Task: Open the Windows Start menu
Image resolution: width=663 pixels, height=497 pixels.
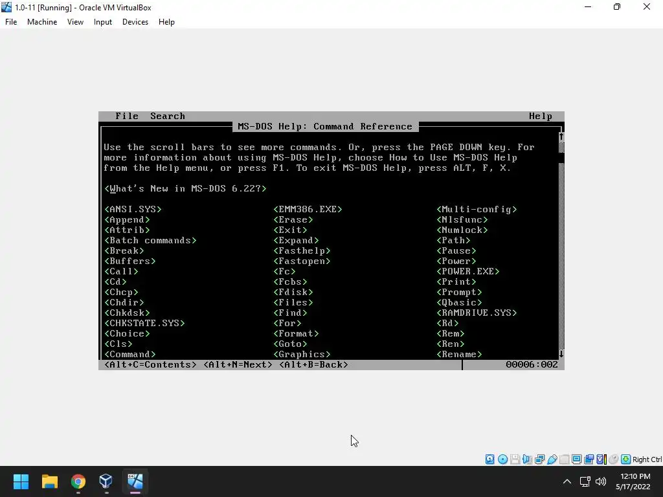Action: tap(21, 481)
